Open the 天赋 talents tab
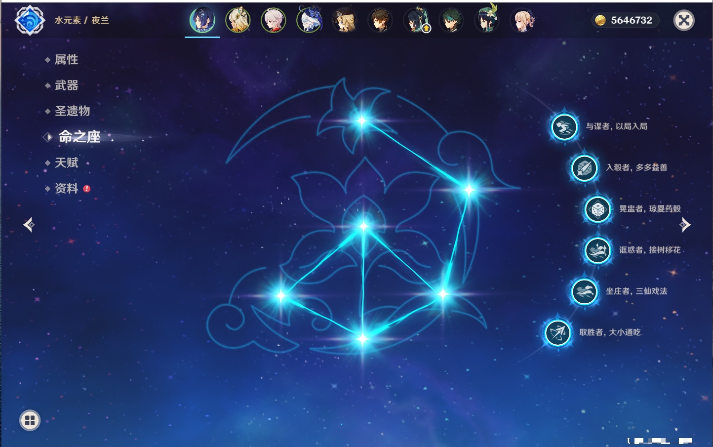The width and height of the screenshot is (713, 447). point(66,163)
